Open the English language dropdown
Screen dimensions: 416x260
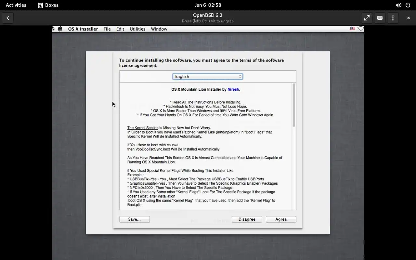208,76
